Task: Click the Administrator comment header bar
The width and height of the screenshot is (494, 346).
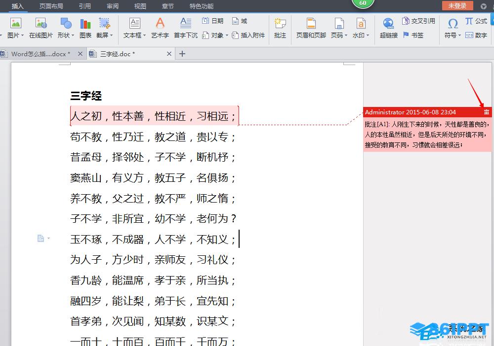Action: (427, 112)
